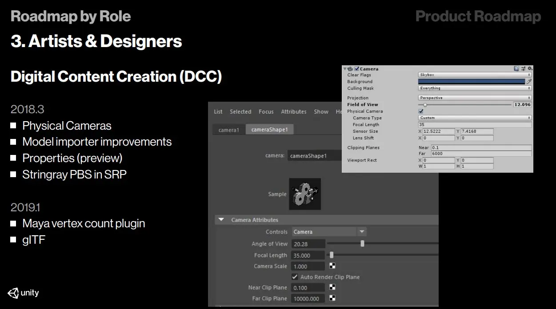Viewport: 556px width, 309px height.
Task: Click the Unity Camera component icon
Action: 351,69
